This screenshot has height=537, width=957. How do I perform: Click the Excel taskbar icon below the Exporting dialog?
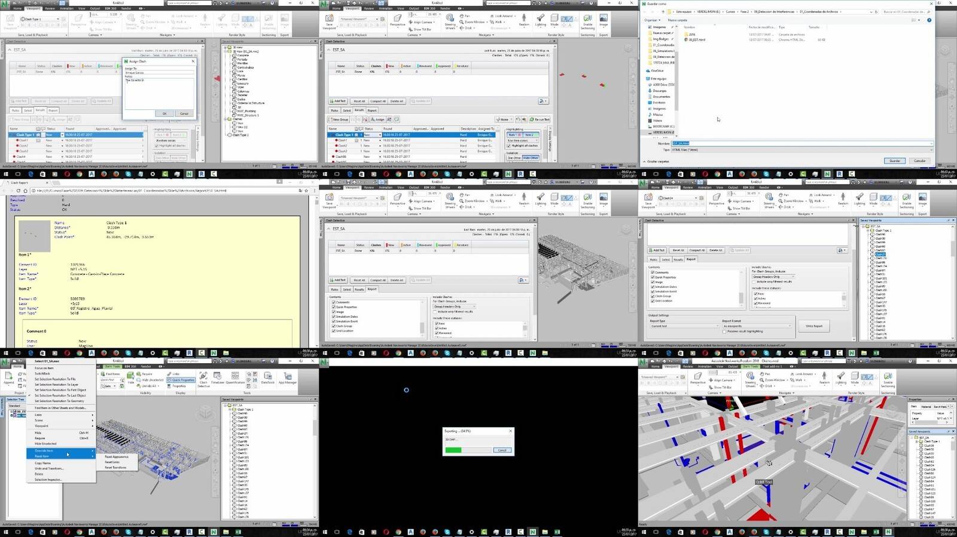click(557, 532)
